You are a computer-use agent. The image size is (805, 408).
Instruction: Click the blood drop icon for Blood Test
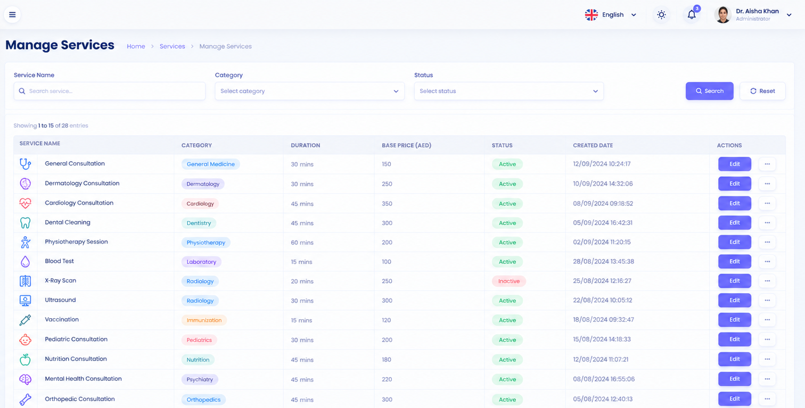tap(25, 261)
